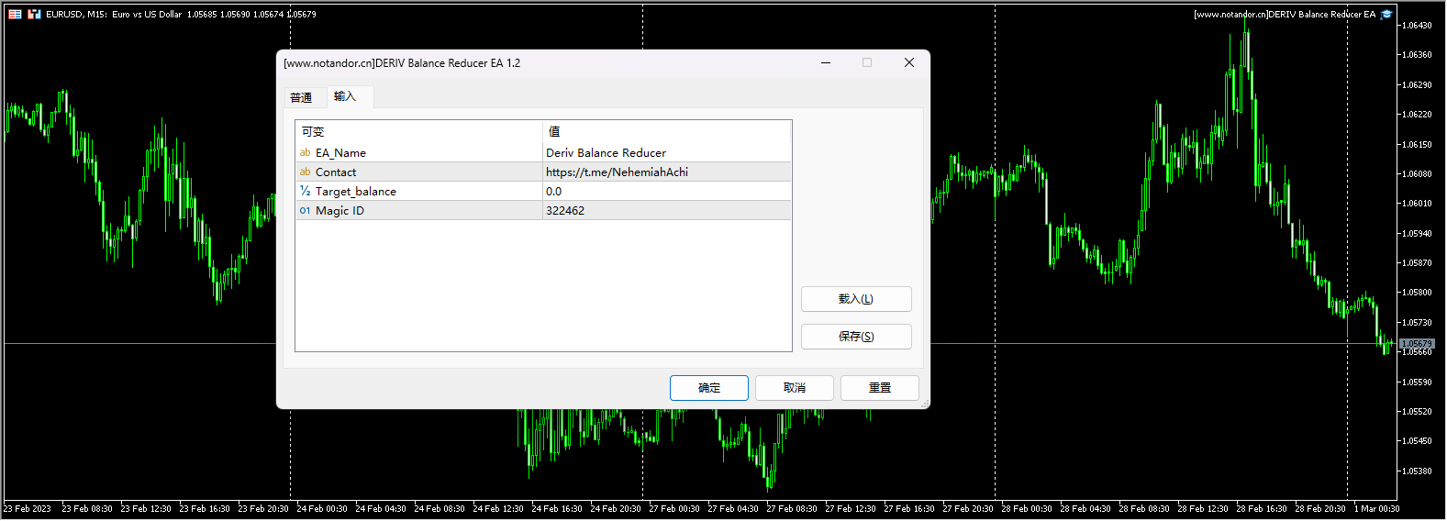The height and width of the screenshot is (521, 1447).
Task: Select the 输入 tab
Action: click(345, 96)
